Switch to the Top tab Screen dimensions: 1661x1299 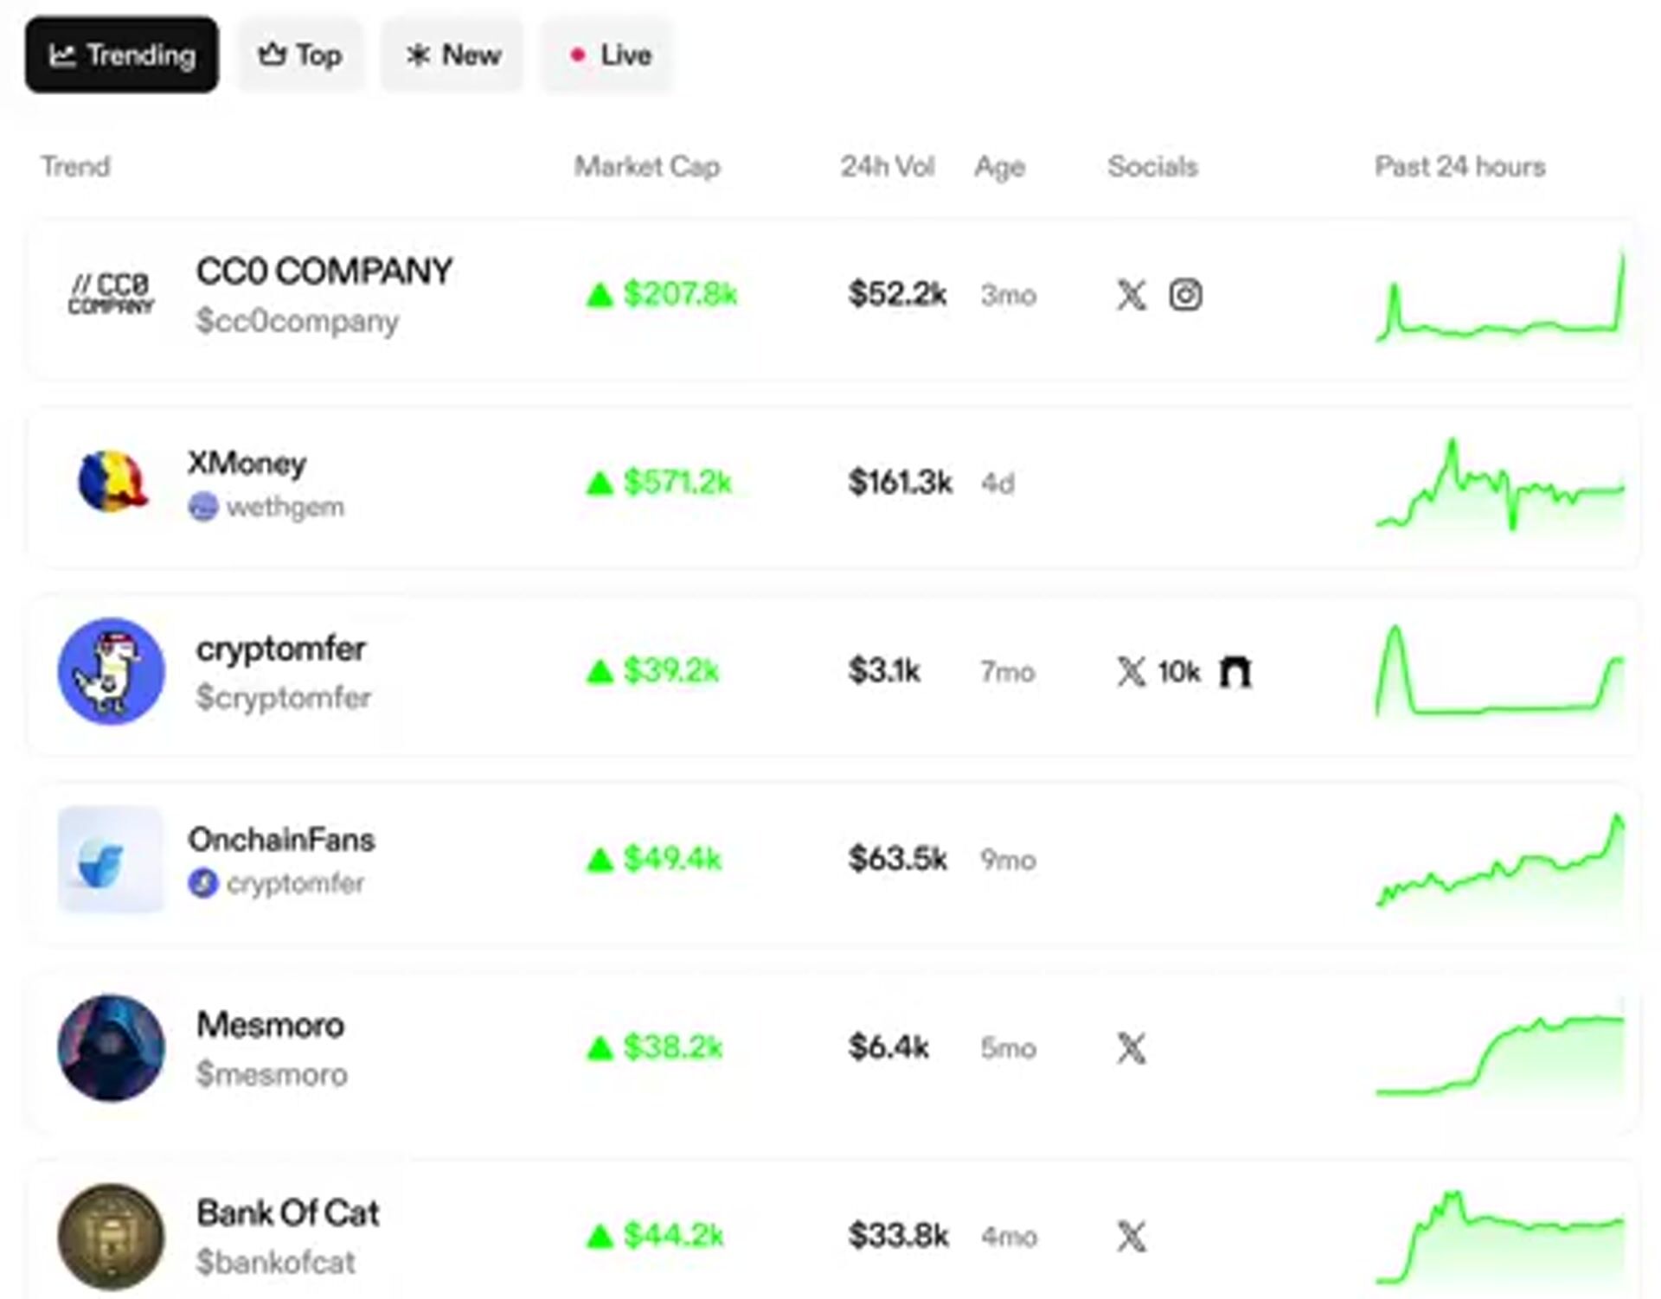click(x=300, y=55)
